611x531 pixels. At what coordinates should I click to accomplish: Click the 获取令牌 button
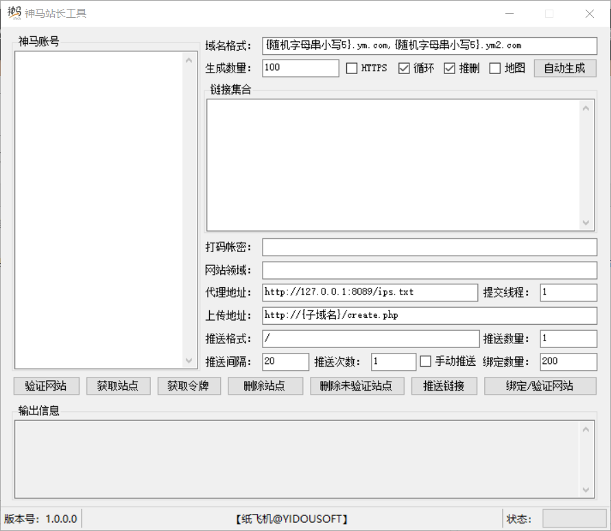click(x=189, y=386)
